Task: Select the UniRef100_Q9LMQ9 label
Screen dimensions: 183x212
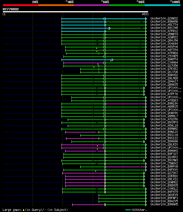Action: (x=164, y=78)
